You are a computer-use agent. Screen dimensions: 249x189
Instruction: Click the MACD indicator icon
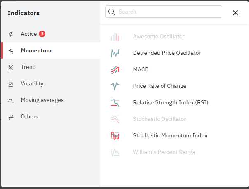(x=115, y=70)
